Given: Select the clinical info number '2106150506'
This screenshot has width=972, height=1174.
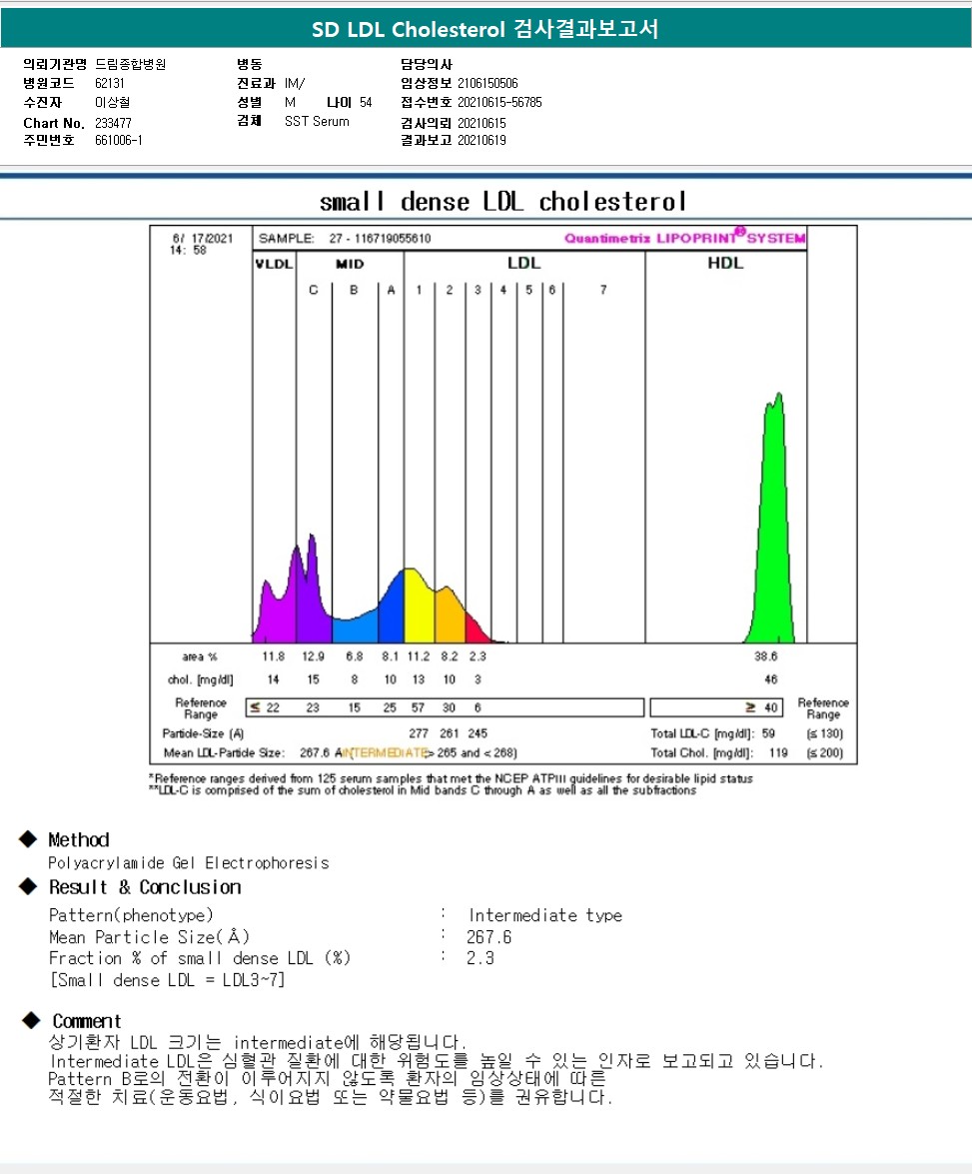Looking at the screenshot, I should (x=487, y=83).
